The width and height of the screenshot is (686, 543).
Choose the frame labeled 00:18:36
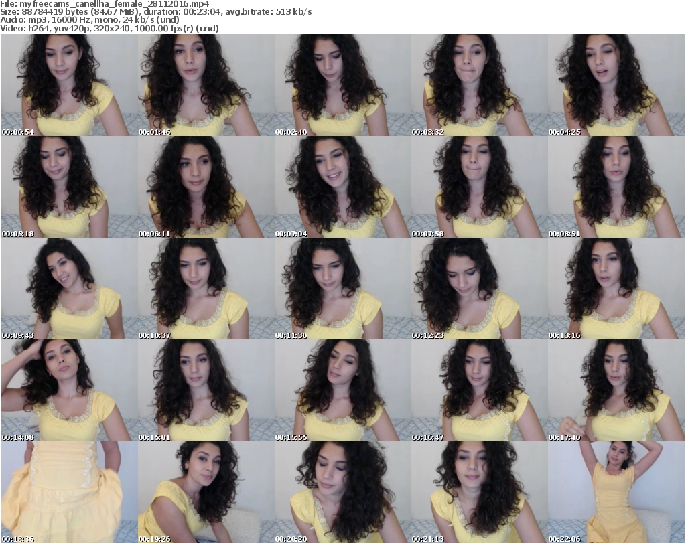[x=70, y=492]
